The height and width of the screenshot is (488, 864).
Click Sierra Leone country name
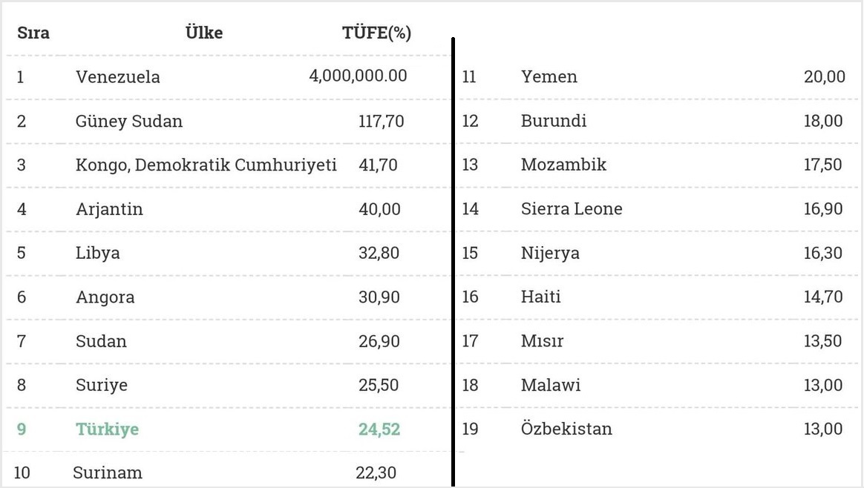pyautogui.click(x=572, y=208)
